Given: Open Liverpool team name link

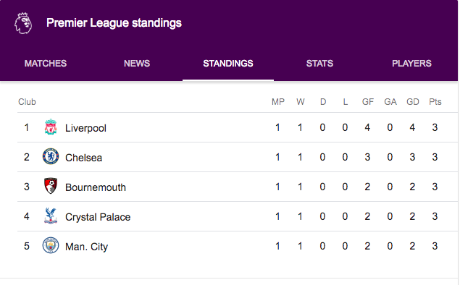Looking at the screenshot, I should point(85,128).
